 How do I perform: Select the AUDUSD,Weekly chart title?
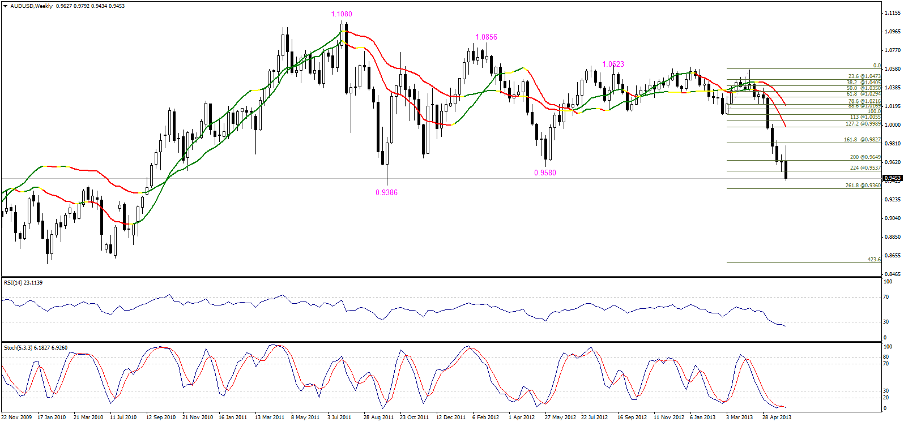[31, 6]
